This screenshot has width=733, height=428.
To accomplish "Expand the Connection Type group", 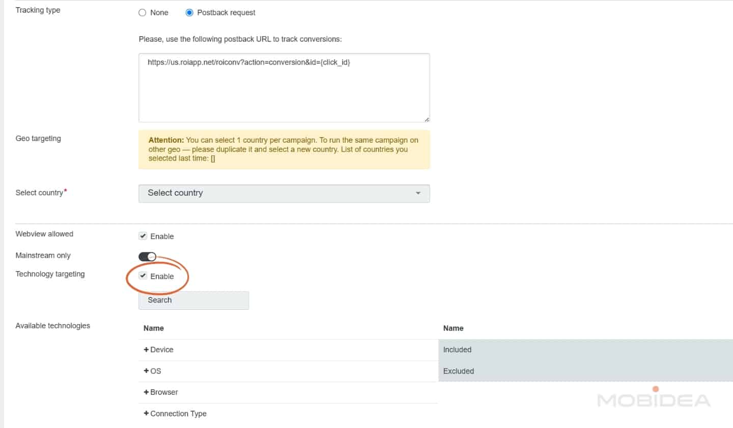I will (x=175, y=414).
